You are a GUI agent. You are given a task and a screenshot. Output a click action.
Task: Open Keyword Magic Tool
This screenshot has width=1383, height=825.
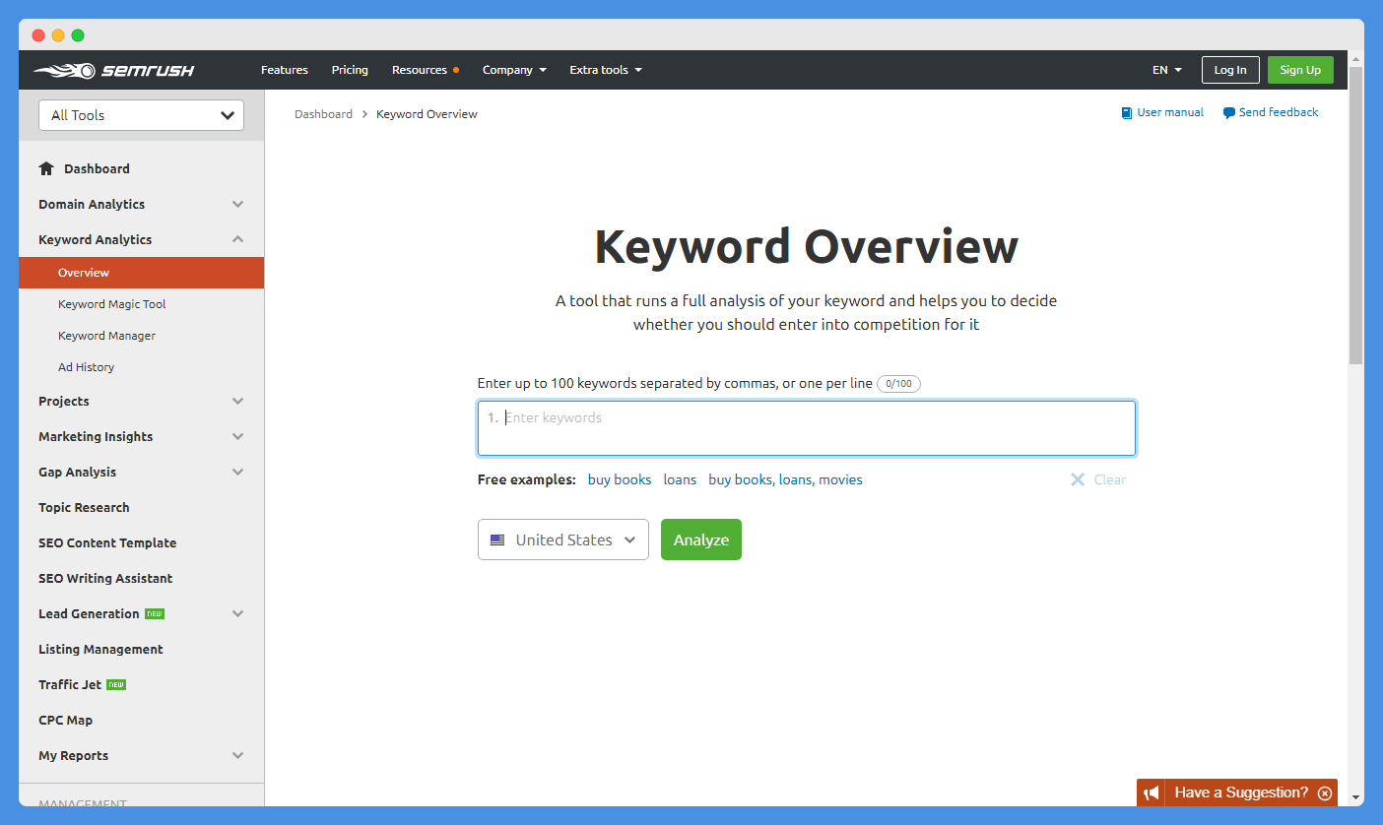tap(112, 304)
